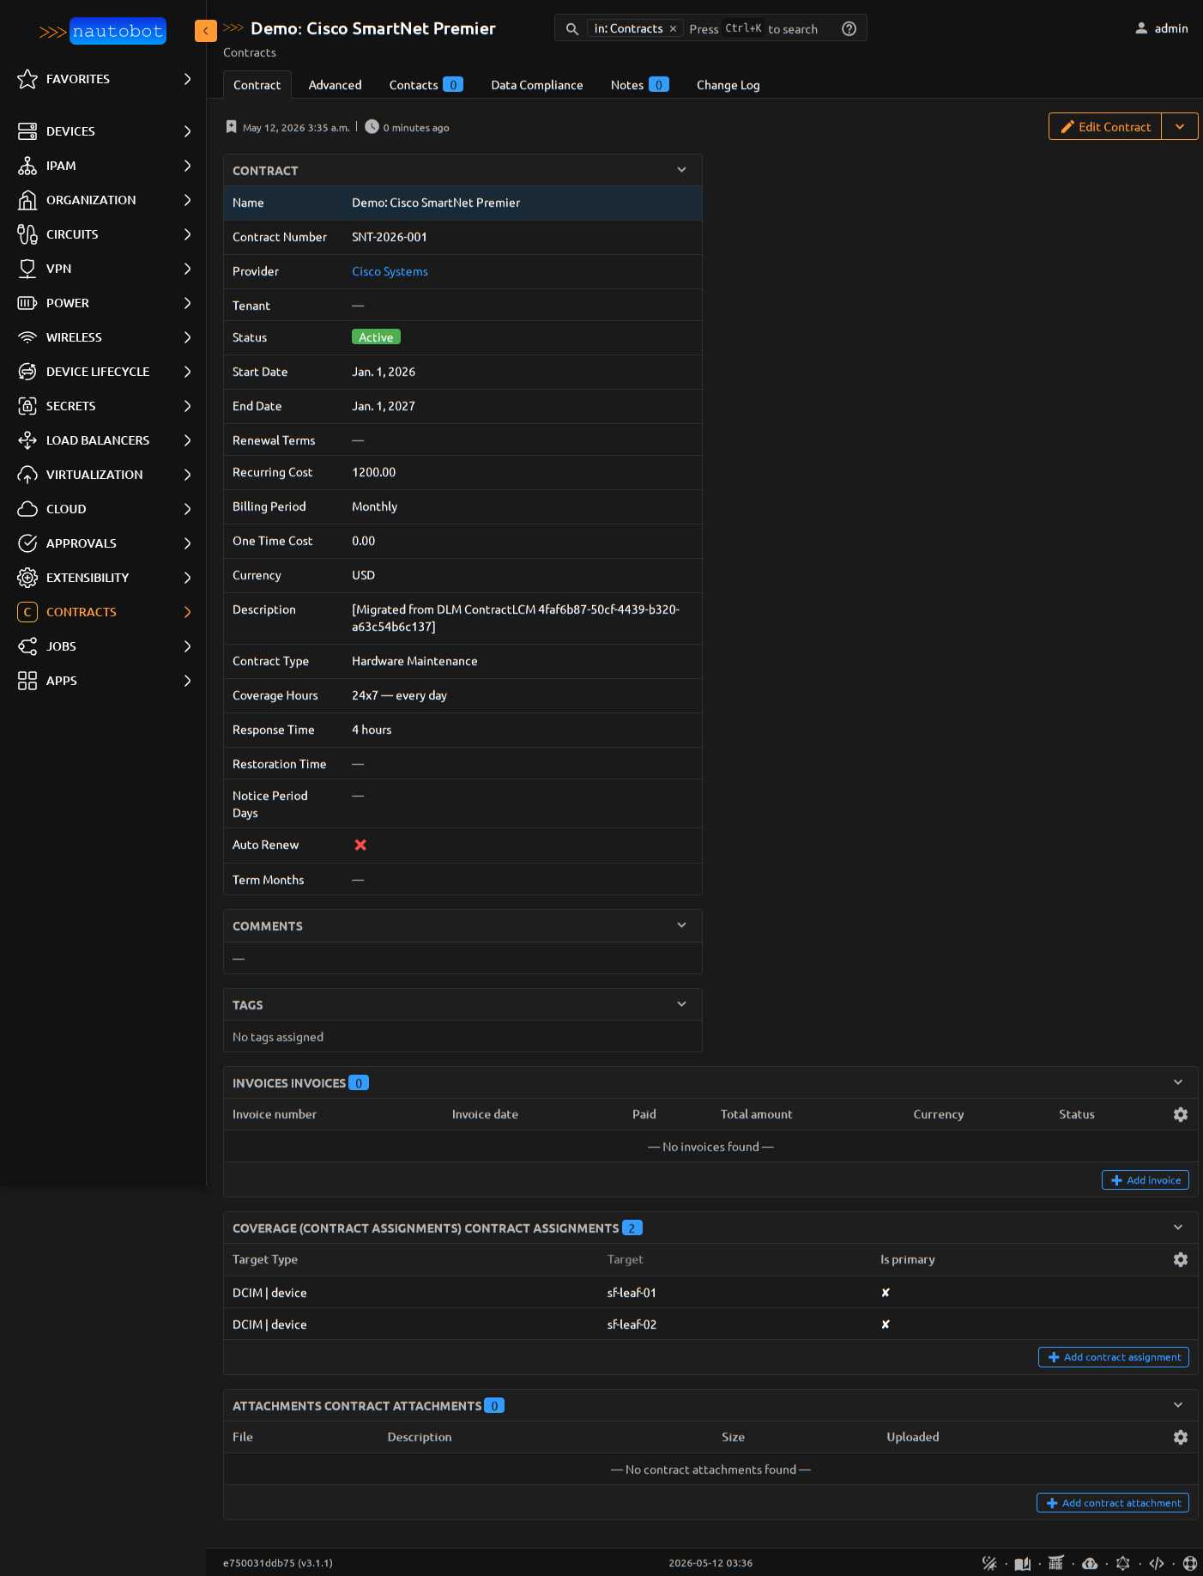1203x1576 pixels.
Task: Click the Contracts breadcrumb link
Action: point(250,52)
